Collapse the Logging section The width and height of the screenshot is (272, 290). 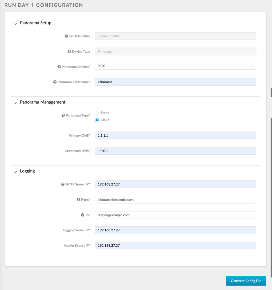(x=16, y=172)
